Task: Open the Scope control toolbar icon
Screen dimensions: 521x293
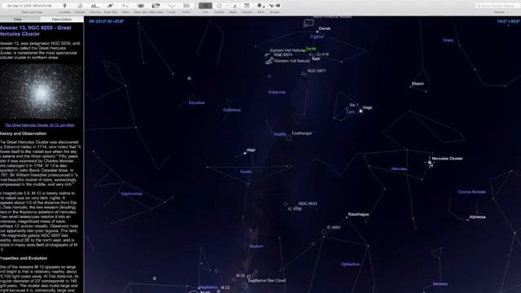Action: (274, 6)
